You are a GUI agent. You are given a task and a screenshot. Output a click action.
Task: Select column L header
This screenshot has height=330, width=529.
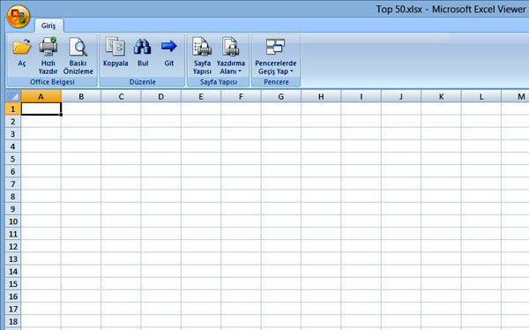(x=481, y=96)
